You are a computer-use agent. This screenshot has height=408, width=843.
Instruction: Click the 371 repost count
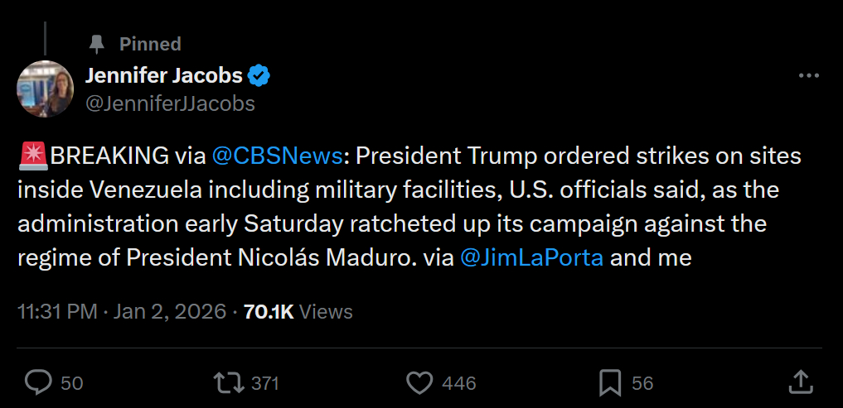(264, 383)
